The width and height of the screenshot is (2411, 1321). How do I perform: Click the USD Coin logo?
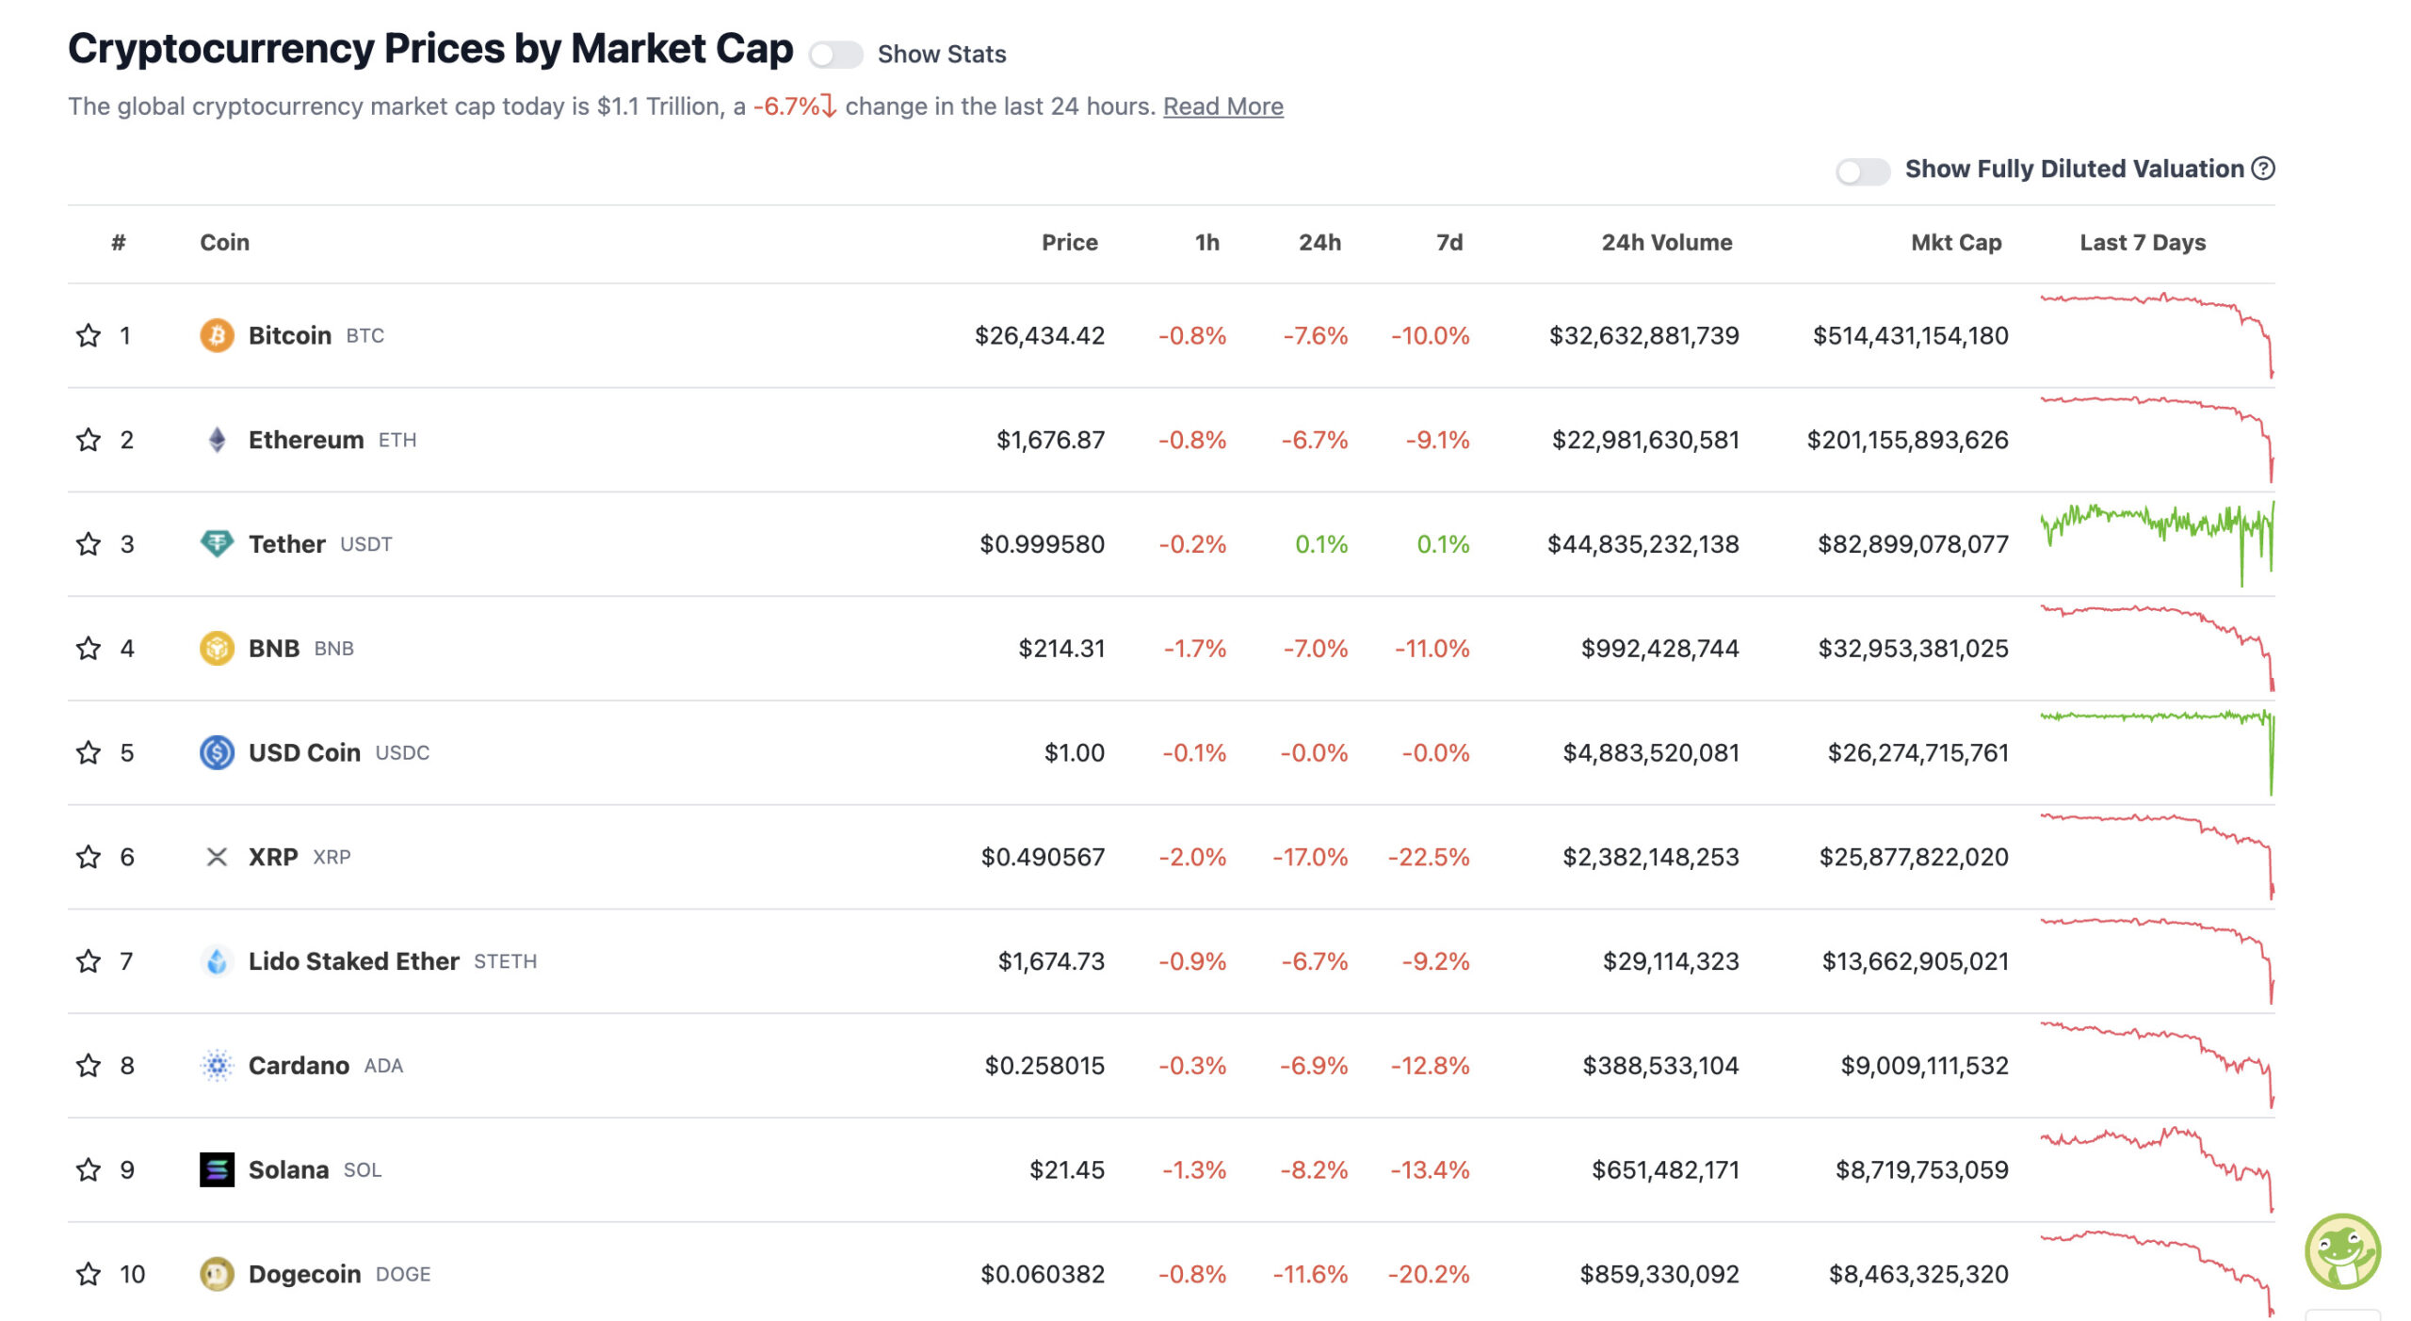click(217, 753)
